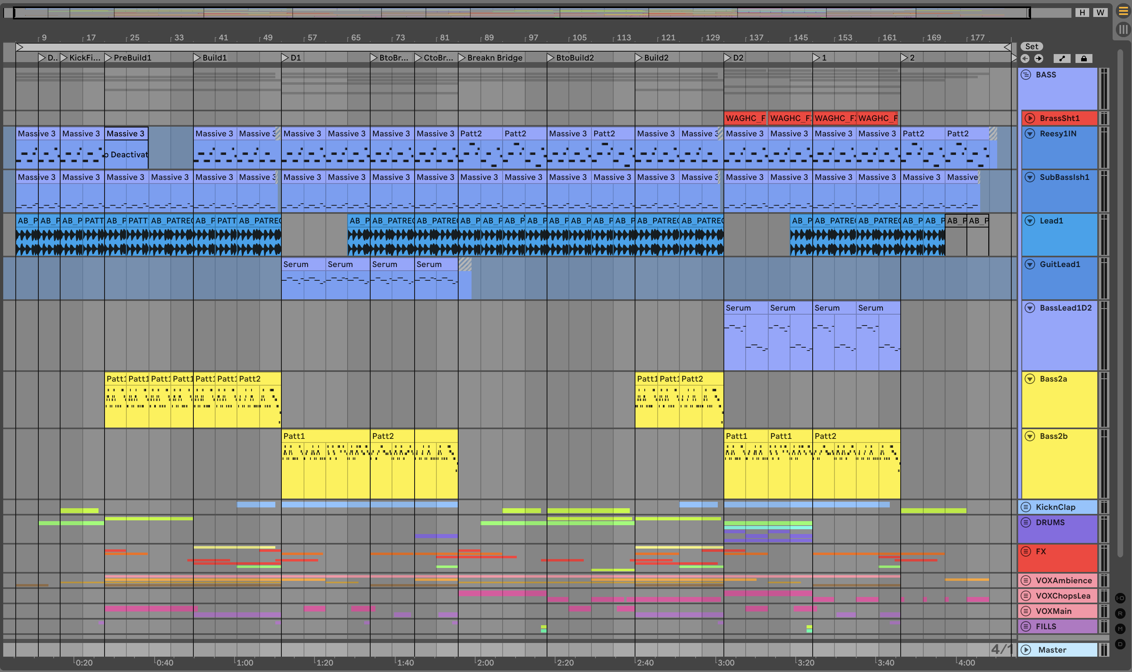Image resolution: width=1132 pixels, height=672 pixels.
Task: Toggle the Mixer M section button
Action: pos(1120,628)
